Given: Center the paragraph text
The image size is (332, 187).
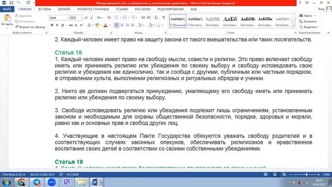Looking at the screenshot, I should tap(122, 25).
